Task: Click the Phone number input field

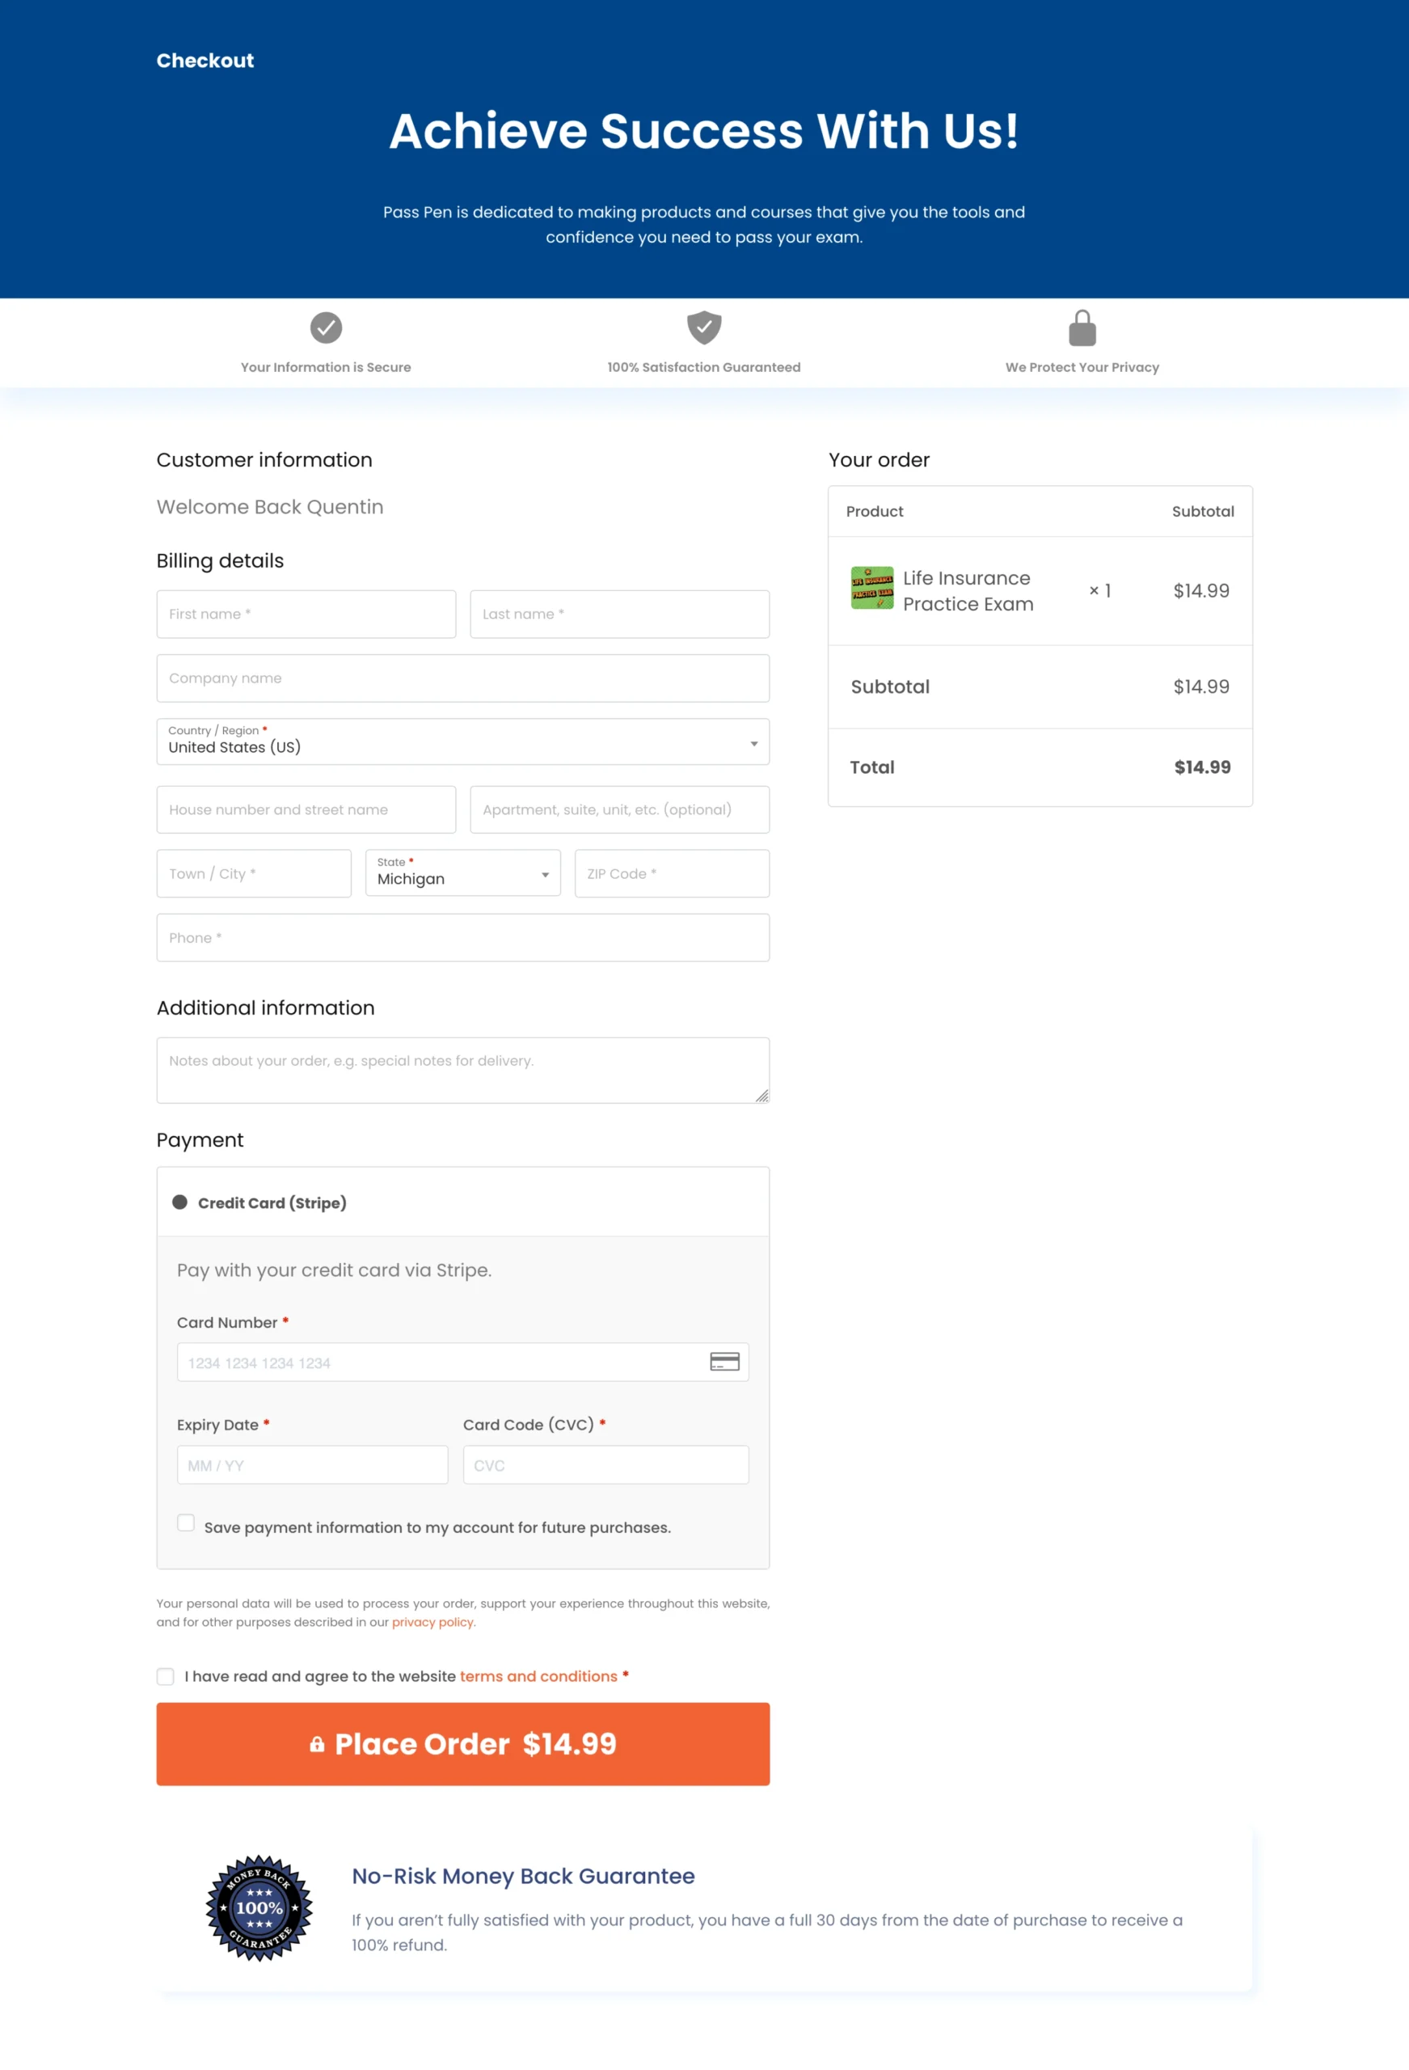Action: click(x=462, y=938)
